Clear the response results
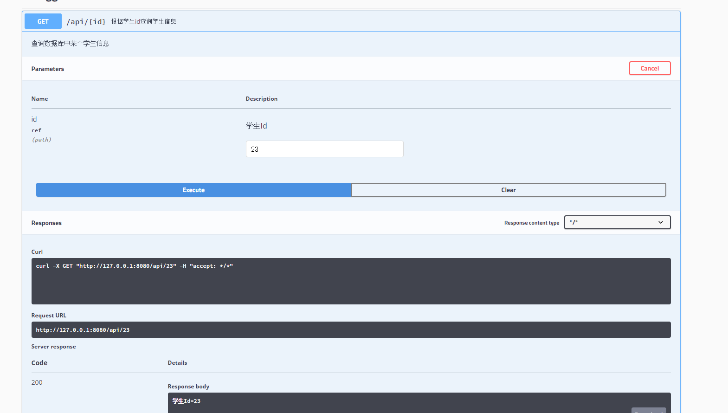 [509, 190]
